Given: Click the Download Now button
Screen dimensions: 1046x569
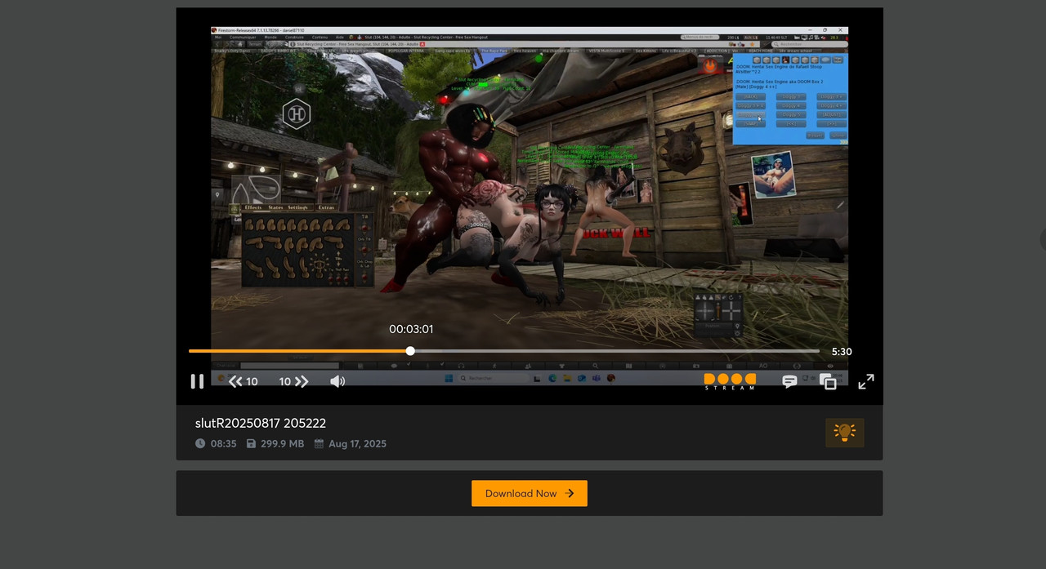Looking at the screenshot, I should (530, 493).
